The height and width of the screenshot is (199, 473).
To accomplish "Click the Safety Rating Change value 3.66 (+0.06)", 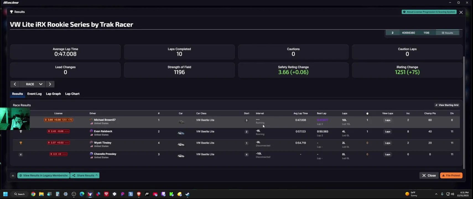I will click(x=293, y=72).
